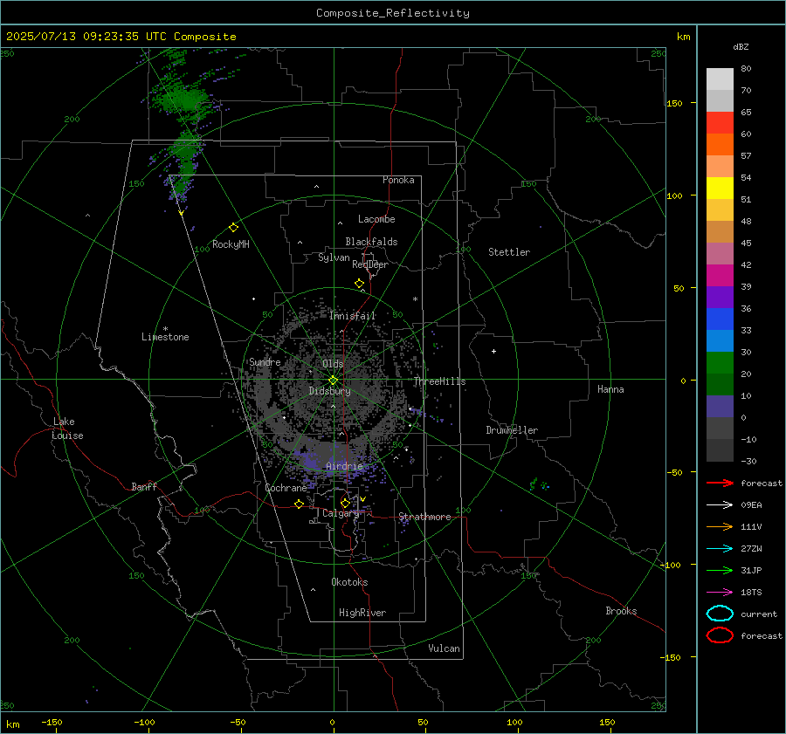Click the ThreeHills city label

click(x=439, y=381)
